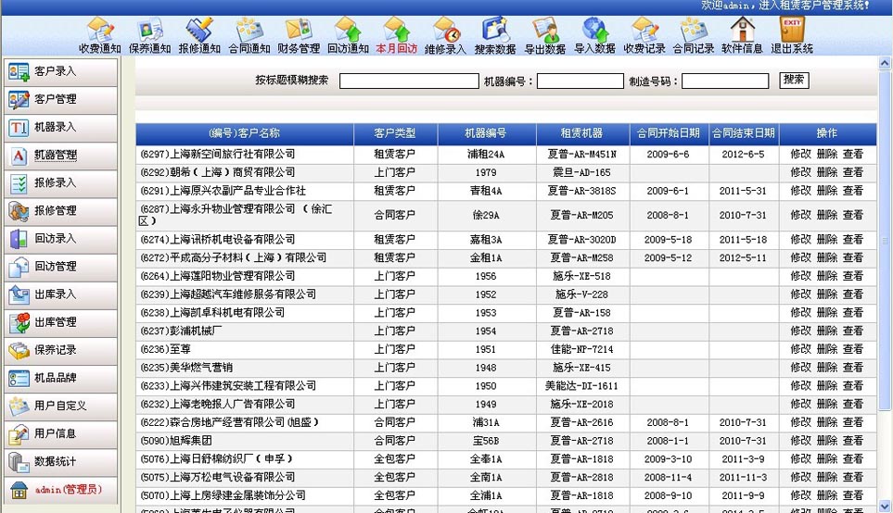Select customer name (5076)上海日舒棉纺织厂(申孚)
893x513 pixels.
pos(216,459)
